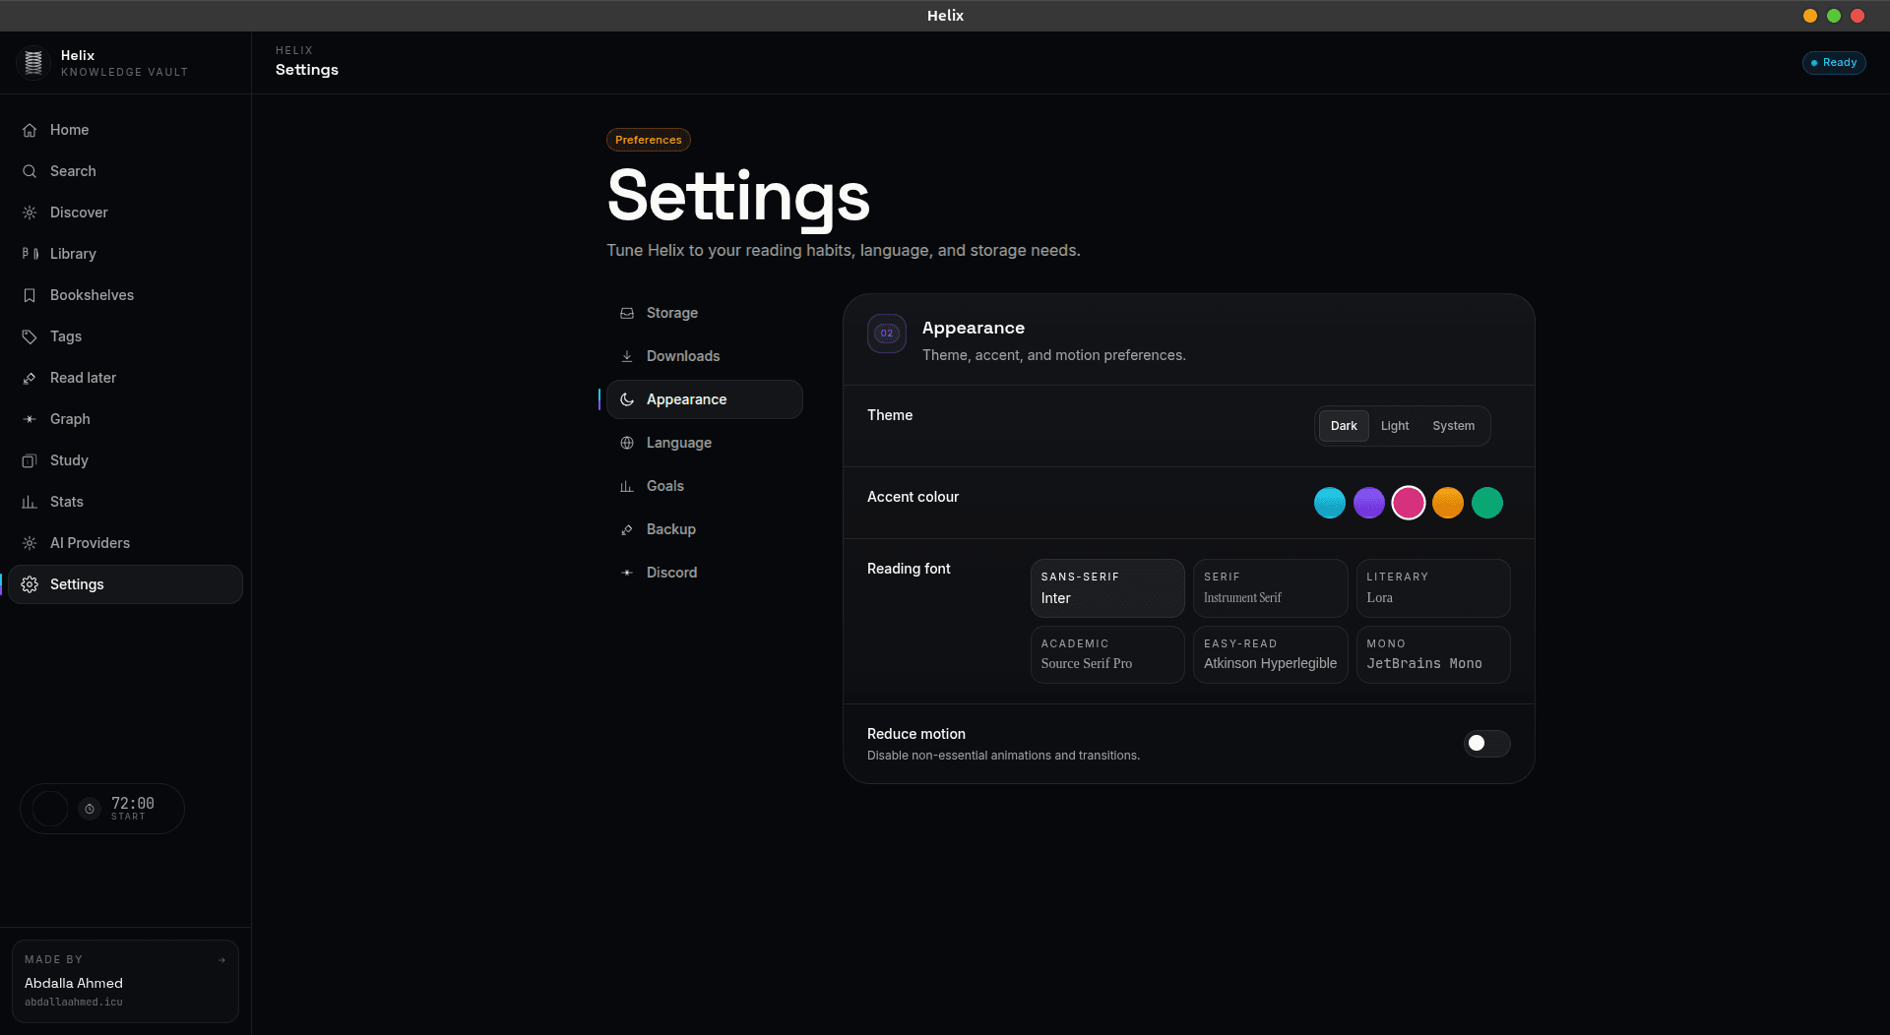Image resolution: width=1890 pixels, height=1035 pixels.
Task: Click the 'Tune Helix to your reading habits' subtitle
Action: coord(844,251)
